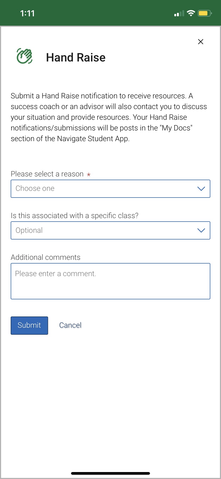Tap the 'Additional comments' label
The image size is (221, 479).
pos(46,257)
